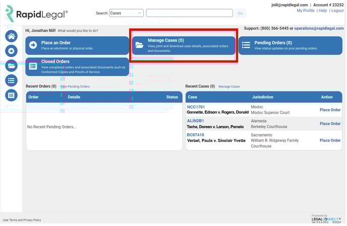Image resolution: width=347 pixels, height=226 pixels.
Task: Open User Terms and Privacy Policy link
Action: 22,220
